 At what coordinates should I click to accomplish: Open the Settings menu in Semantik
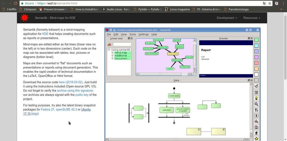click(x=143, y=34)
